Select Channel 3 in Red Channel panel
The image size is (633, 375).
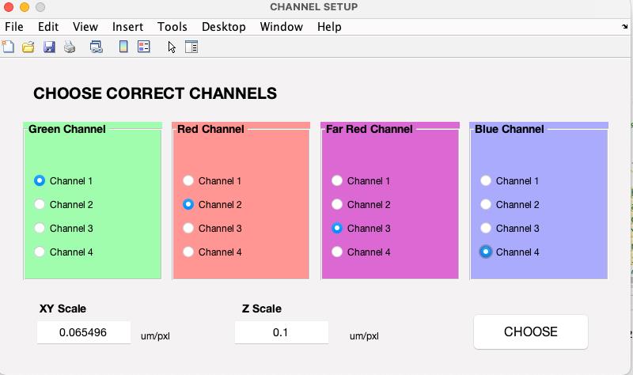[212, 229]
